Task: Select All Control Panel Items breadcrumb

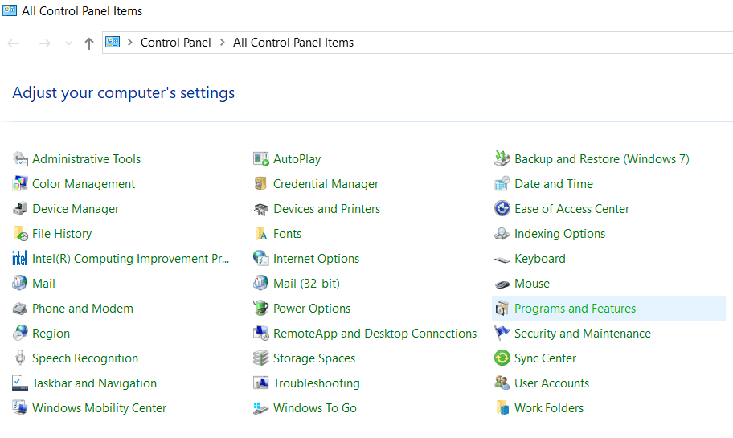Action: pos(293,43)
